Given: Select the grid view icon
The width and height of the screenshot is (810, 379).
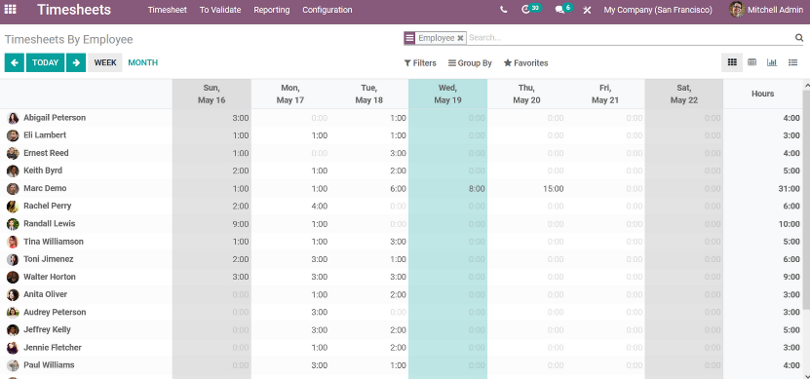Looking at the screenshot, I should 732,62.
